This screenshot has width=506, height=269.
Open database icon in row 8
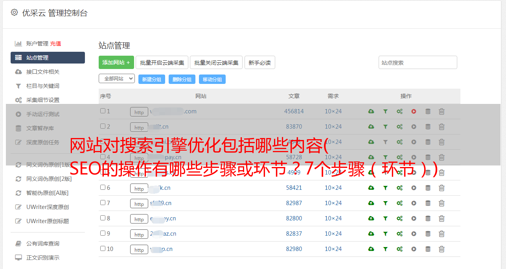click(428, 218)
